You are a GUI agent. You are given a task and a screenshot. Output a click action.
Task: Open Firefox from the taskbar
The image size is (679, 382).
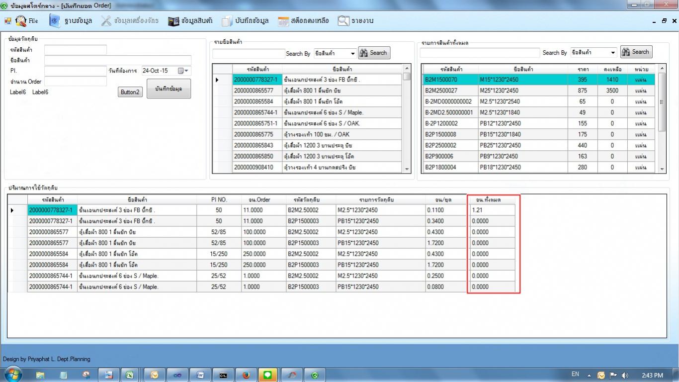click(246, 375)
